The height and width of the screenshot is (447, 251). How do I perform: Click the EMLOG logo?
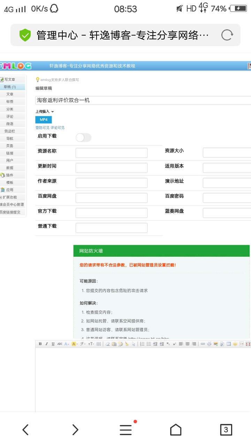tap(16, 66)
